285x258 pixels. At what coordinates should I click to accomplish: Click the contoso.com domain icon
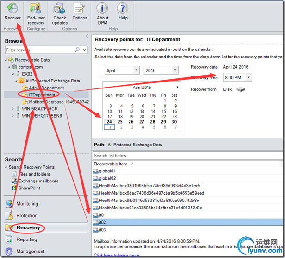click(14, 67)
